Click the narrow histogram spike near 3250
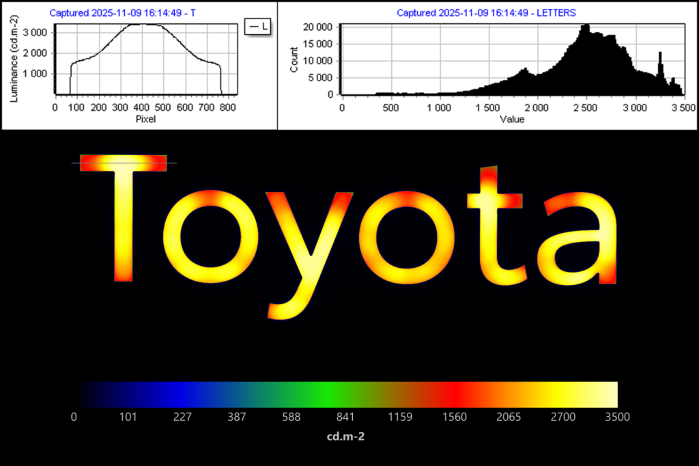 coord(660,55)
